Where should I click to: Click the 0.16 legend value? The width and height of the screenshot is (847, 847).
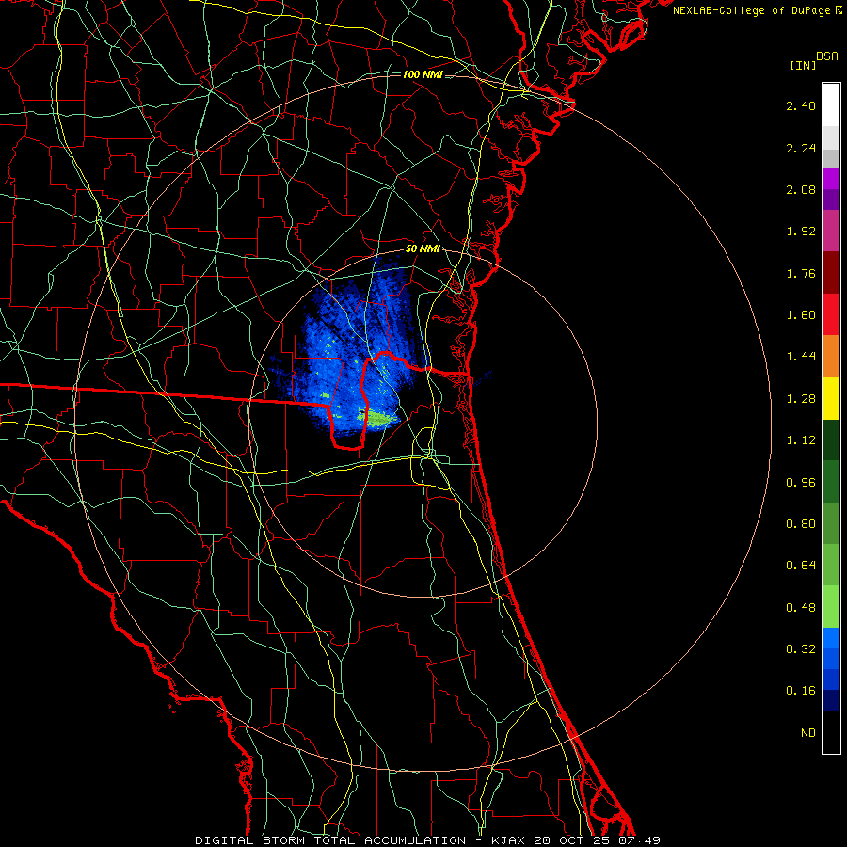click(x=801, y=691)
